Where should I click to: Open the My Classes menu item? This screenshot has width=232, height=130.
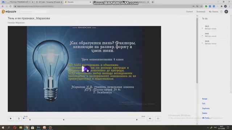[214, 12]
